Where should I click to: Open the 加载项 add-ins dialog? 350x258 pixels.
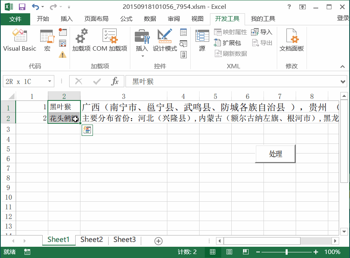[81, 41]
